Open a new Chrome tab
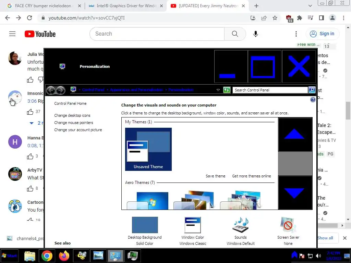Image resolution: width=351 pixels, height=263 pixels. pyautogui.click(x=256, y=6)
